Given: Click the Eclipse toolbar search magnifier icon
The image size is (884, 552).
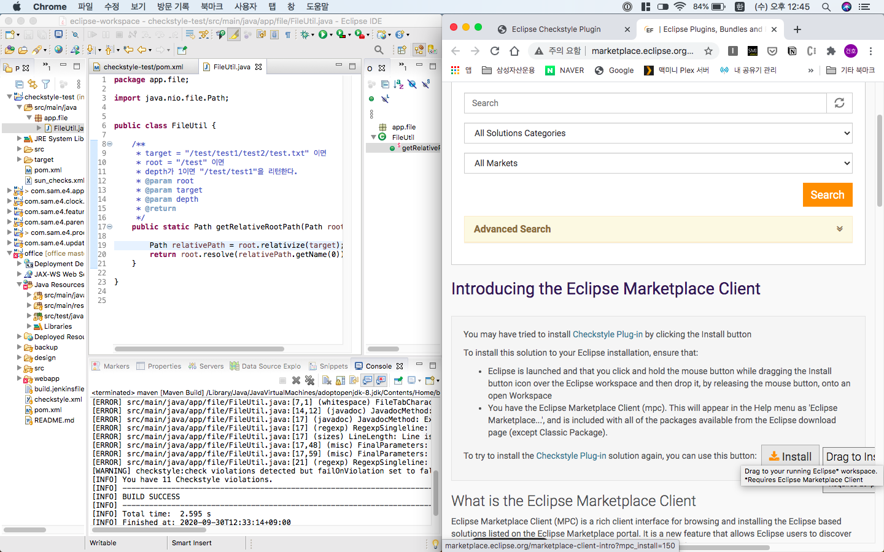Looking at the screenshot, I should [379, 50].
